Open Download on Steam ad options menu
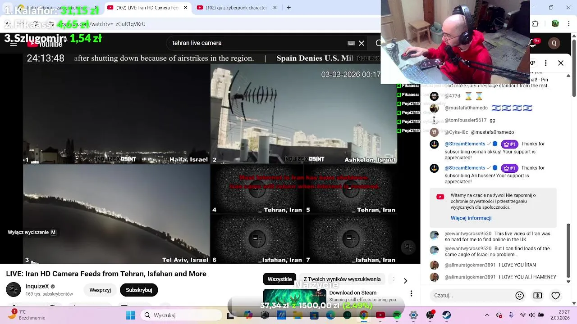The width and height of the screenshot is (577, 324). point(411,293)
